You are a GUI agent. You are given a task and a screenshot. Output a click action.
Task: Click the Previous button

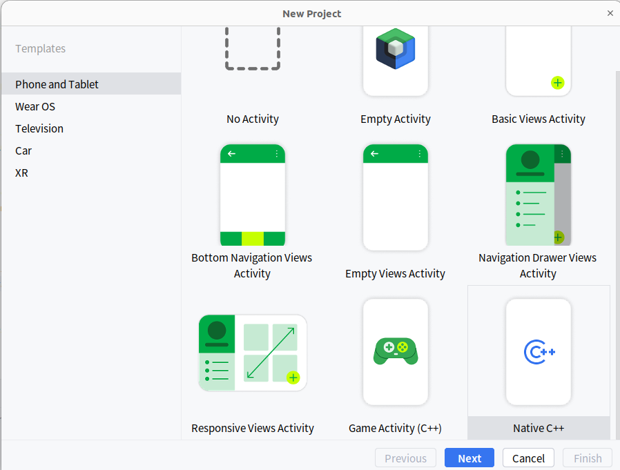[x=405, y=458]
